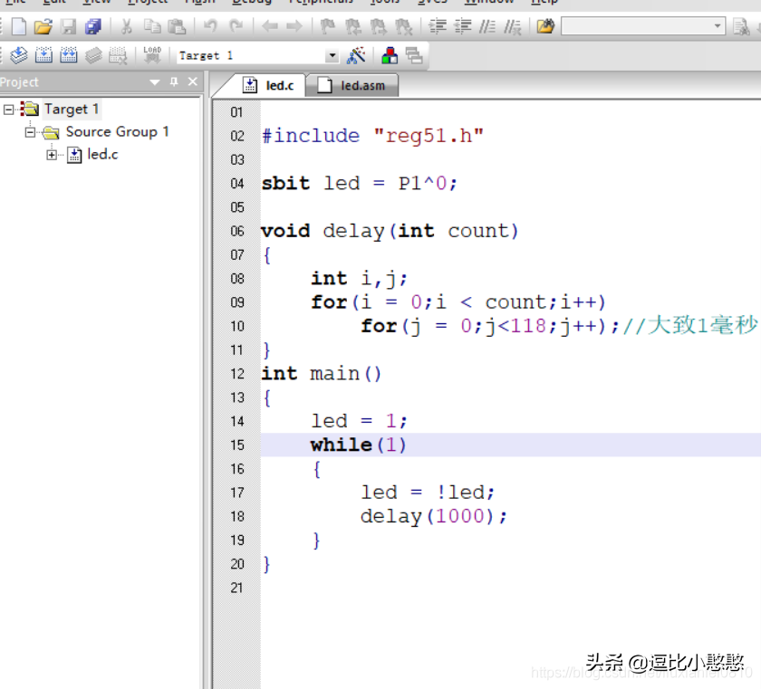Image resolution: width=761 pixels, height=689 pixels.
Task: Click line number 21 in the gutter
Action: [x=236, y=588]
